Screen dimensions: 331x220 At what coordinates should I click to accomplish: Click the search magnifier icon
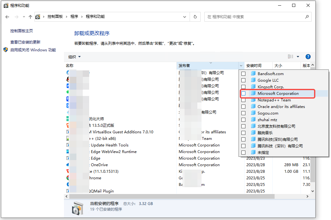click(307, 17)
